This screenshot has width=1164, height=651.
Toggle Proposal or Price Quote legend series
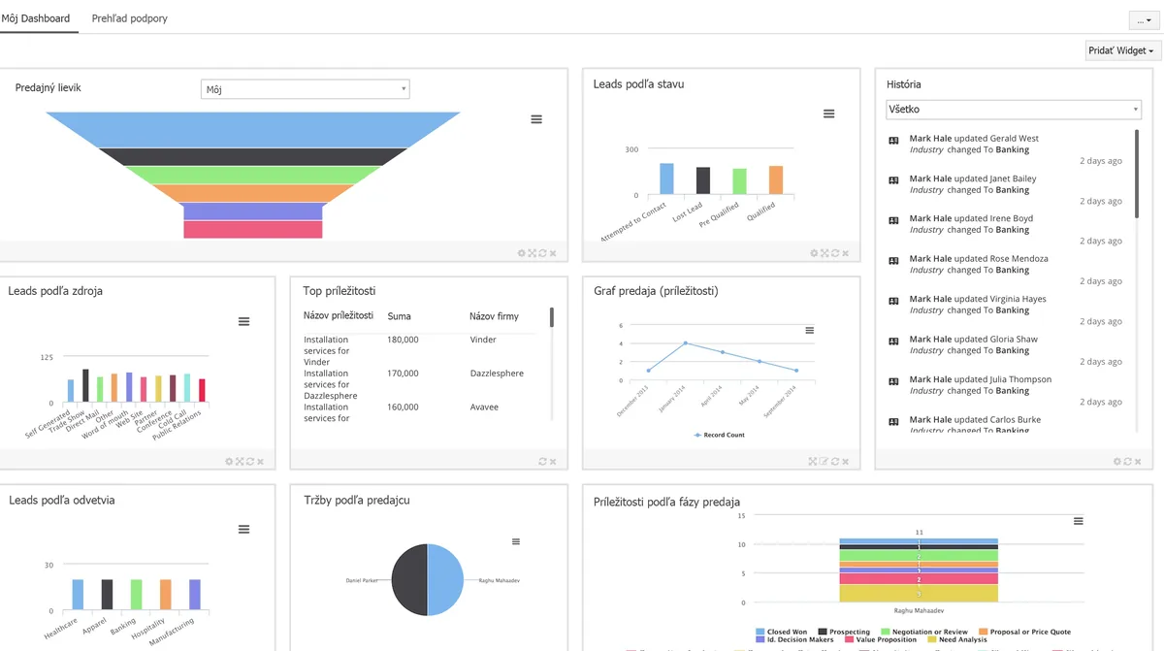(x=1024, y=632)
